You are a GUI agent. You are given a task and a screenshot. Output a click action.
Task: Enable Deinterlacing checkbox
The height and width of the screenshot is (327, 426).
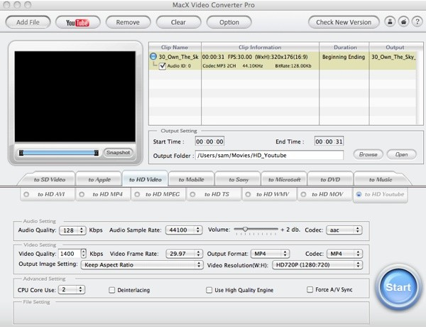111,290
